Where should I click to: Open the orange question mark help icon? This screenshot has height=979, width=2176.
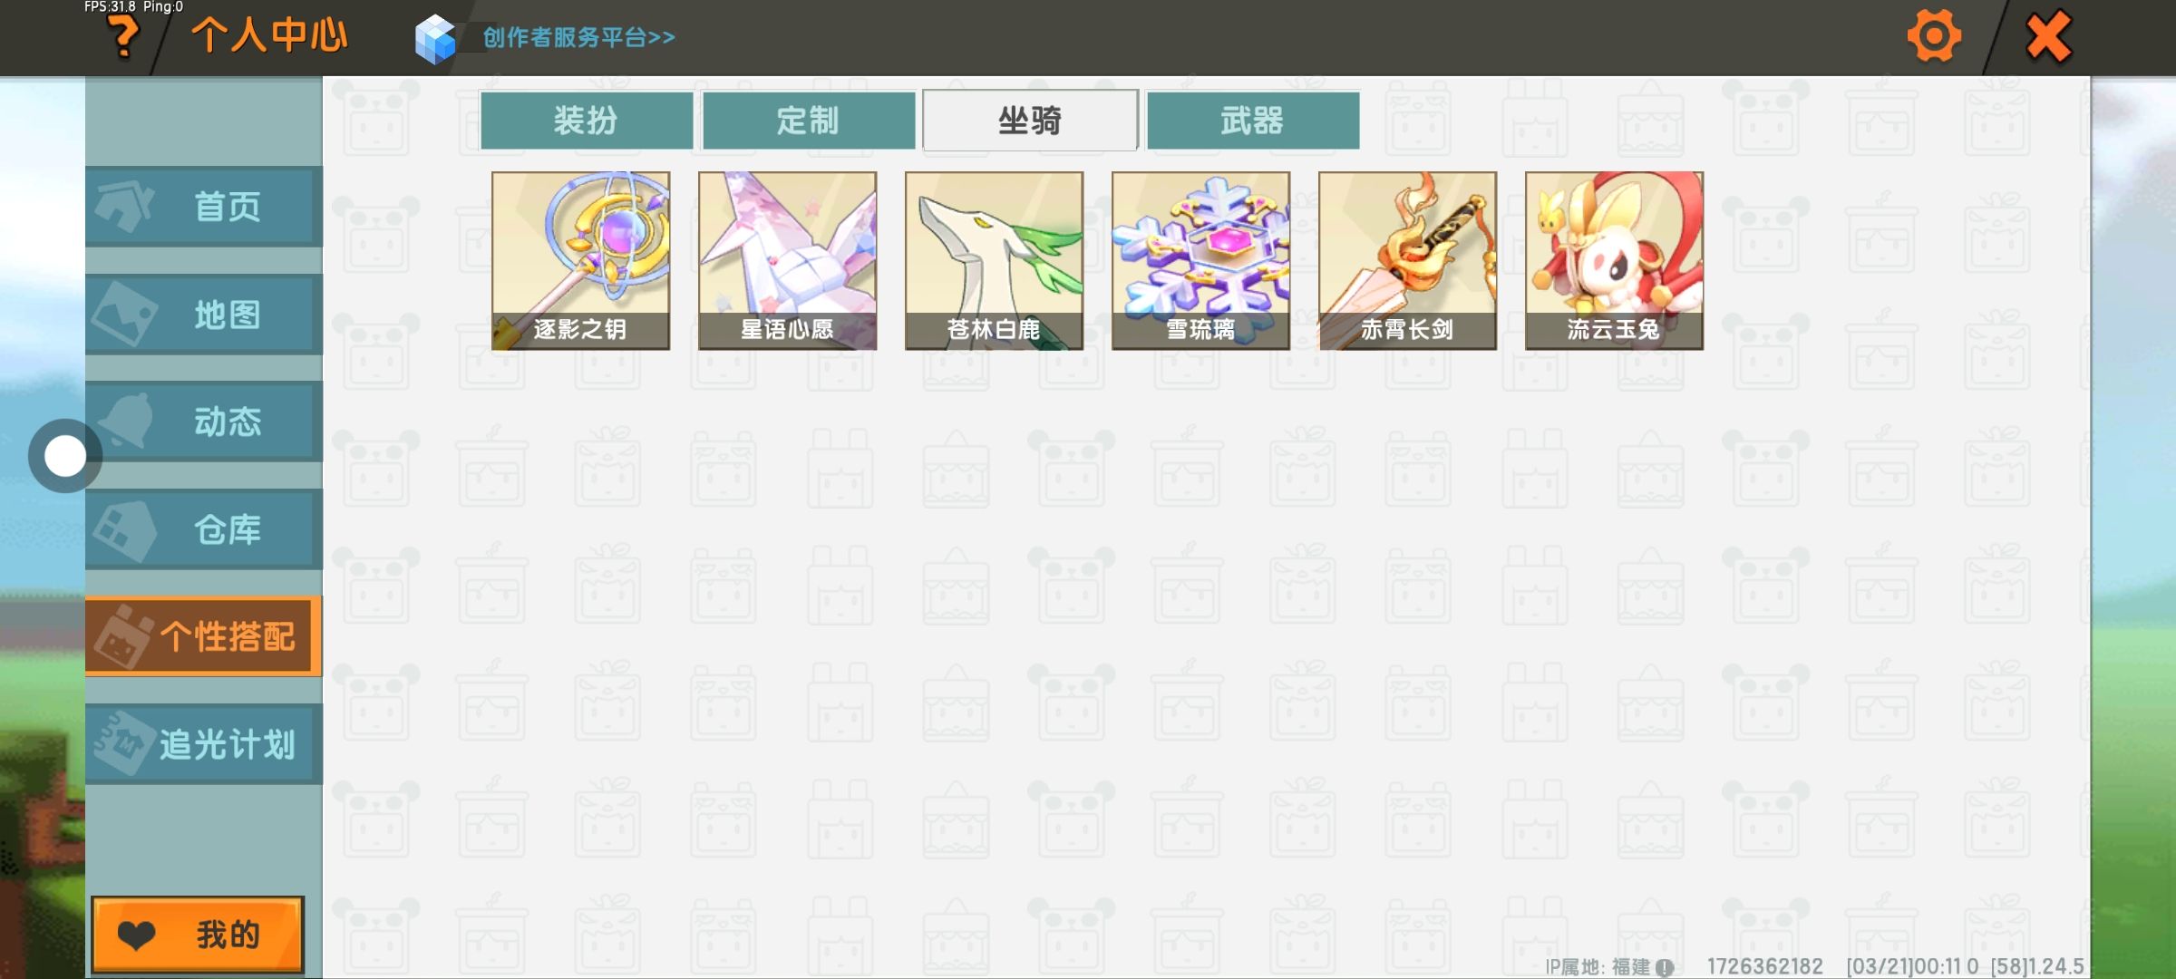pyautogui.click(x=122, y=38)
